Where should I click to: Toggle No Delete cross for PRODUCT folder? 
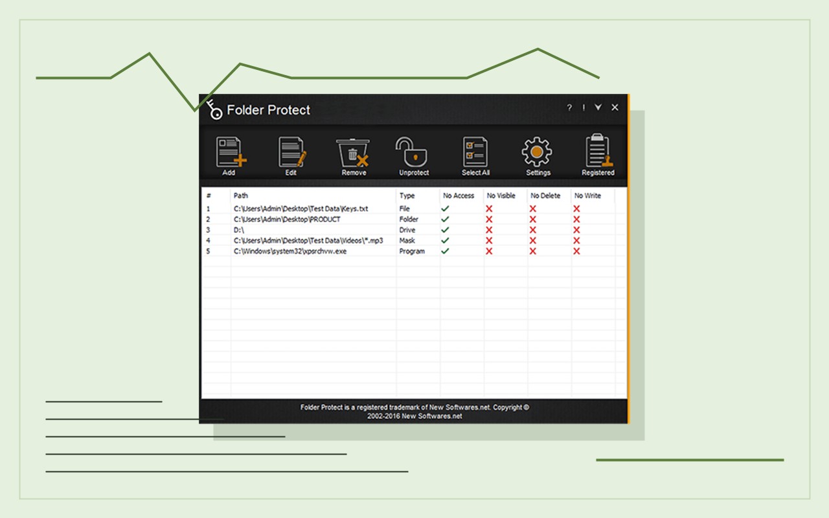533,220
